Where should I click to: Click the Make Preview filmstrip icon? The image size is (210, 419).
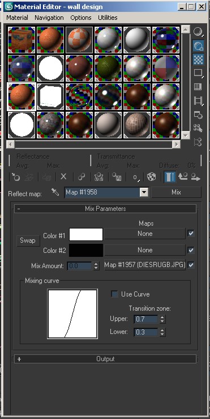point(198,101)
